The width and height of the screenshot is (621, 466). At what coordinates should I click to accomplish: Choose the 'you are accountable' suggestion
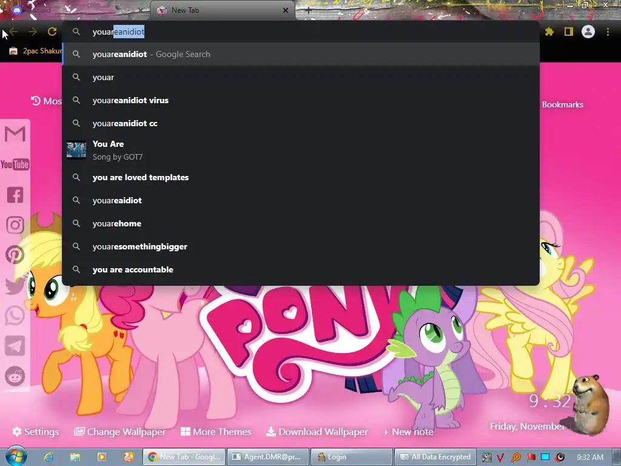(301, 269)
